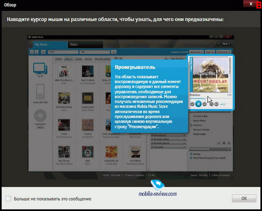Close the Обзор dialog with X
The width and height of the screenshot is (262, 211).
(251, 4)
